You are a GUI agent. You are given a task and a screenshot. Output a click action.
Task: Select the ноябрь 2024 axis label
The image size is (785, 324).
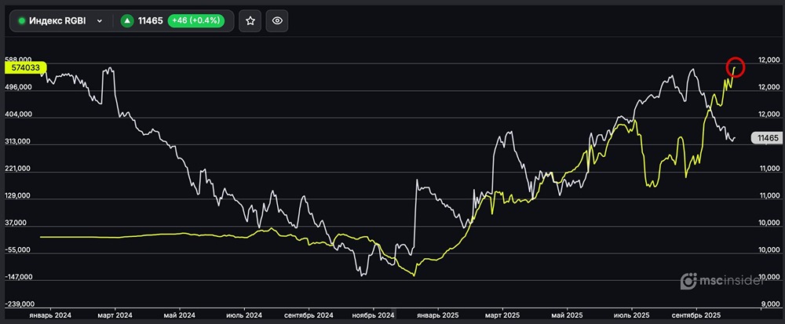pos(375,315)
